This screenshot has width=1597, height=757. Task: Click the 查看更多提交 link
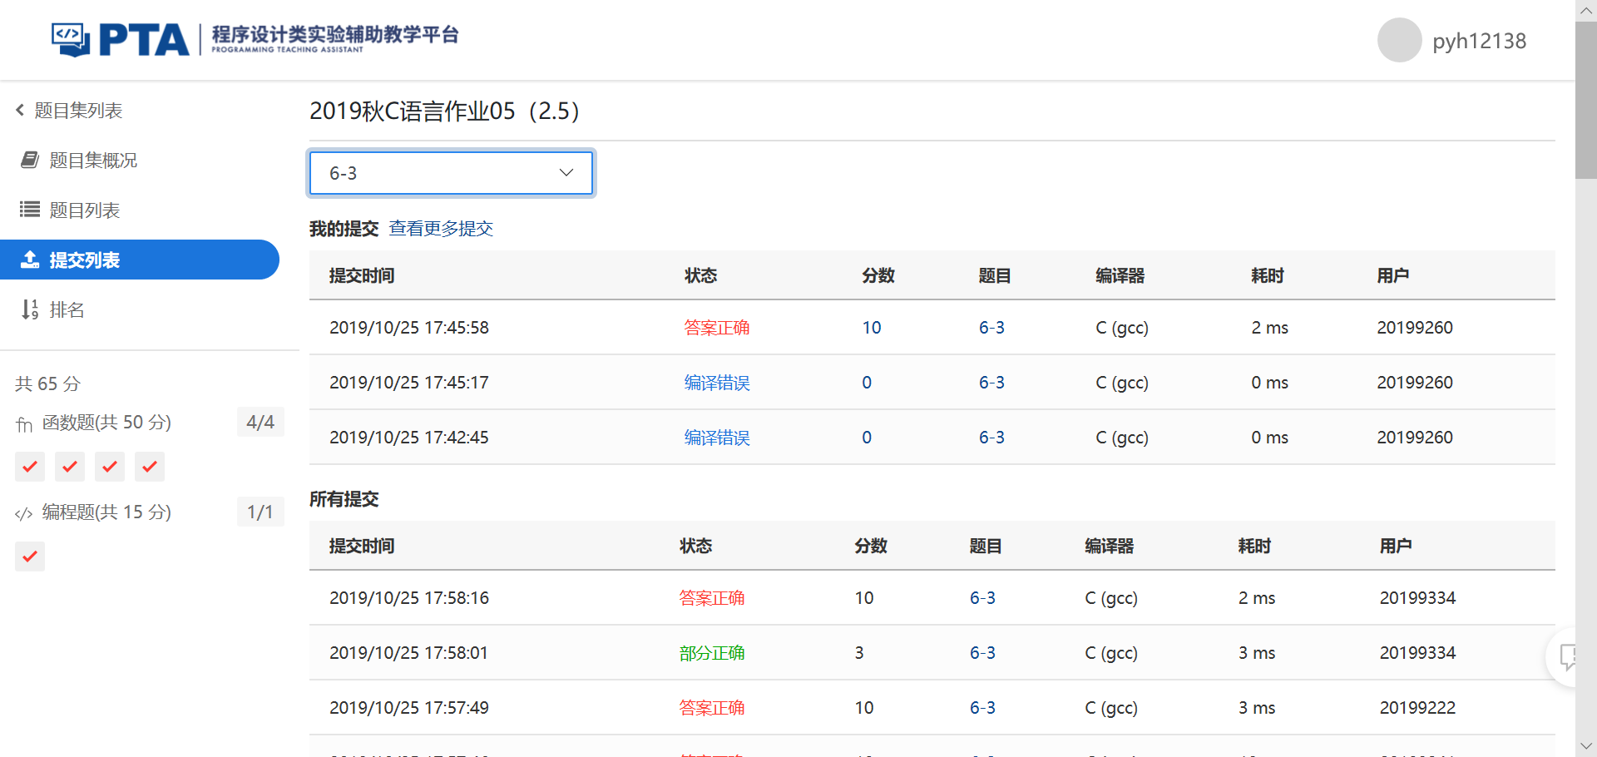(x=441, y=229)
